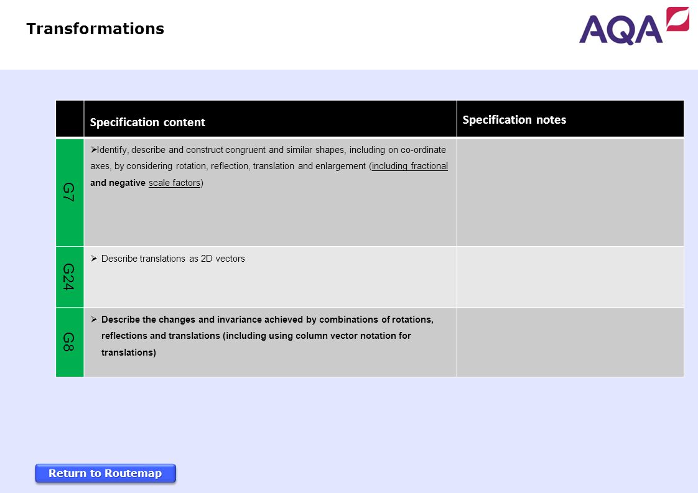Click the 'scale factors' underlined text
Screen dimensions: 698x493
click(x=174, y=183)
